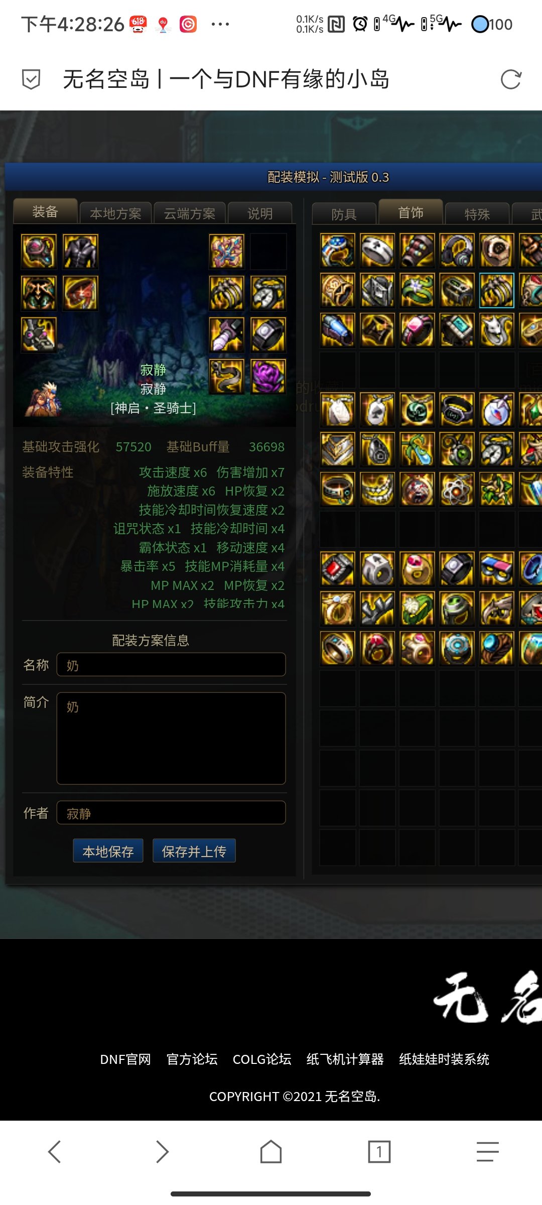Screen dimensions: 542x1205
Task: Choose the spade-symbol necklace icon
Action: coord(377,410)
